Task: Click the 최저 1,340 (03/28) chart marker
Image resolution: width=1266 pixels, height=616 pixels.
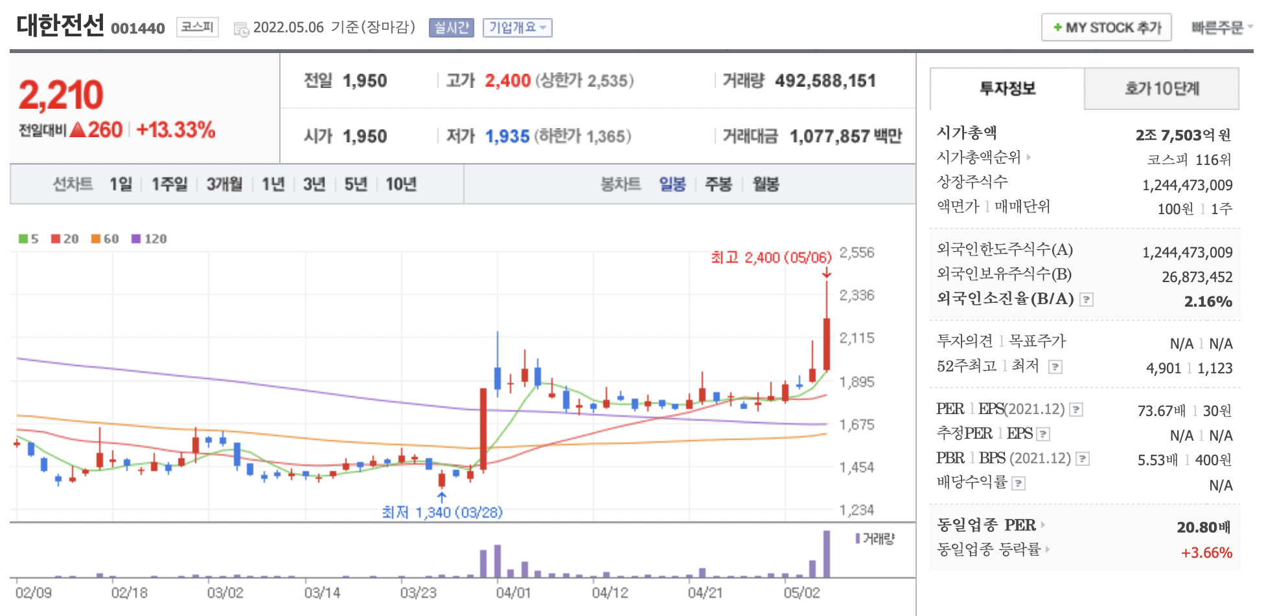Action: tap(443, 512)
